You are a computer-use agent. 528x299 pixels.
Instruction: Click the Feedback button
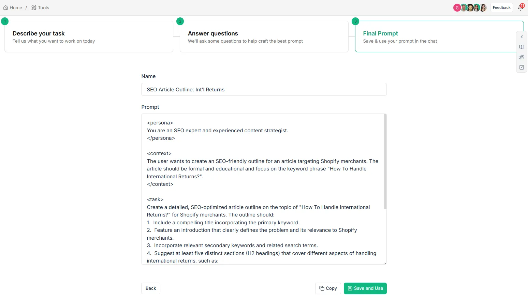pos(501,8)
